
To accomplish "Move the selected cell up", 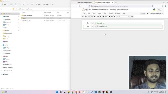I will 98,17.
